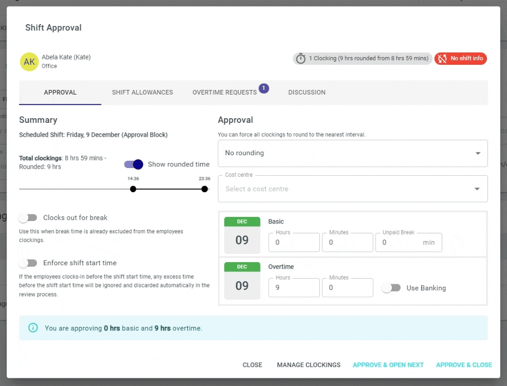This screenshot has width=507, height=386.
Task: Click the Basic Hours input field
Action: [x=294, y=242]
